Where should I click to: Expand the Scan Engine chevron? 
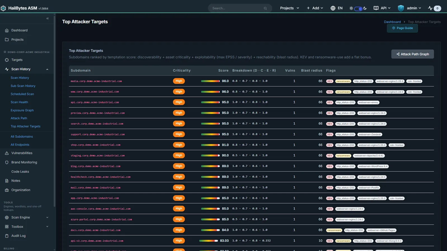point(47,218)
